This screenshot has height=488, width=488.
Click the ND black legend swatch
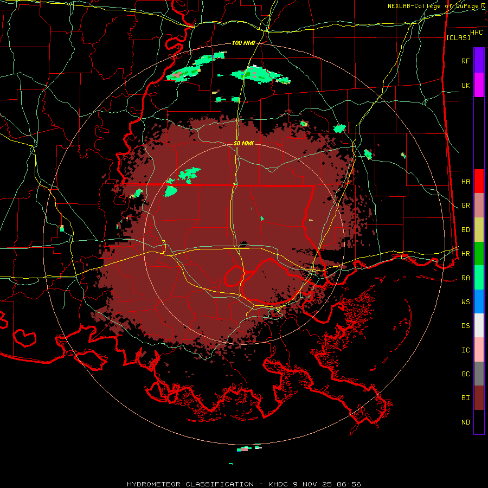click(x=479, y=422)
